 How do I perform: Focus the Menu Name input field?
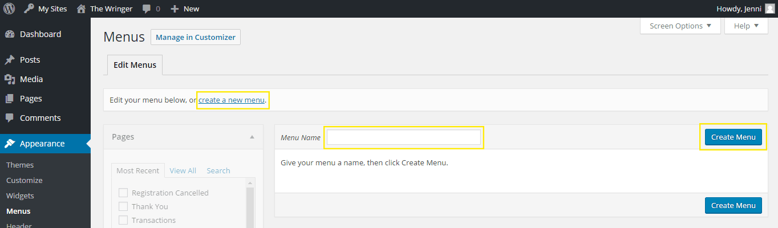(404, 137)
